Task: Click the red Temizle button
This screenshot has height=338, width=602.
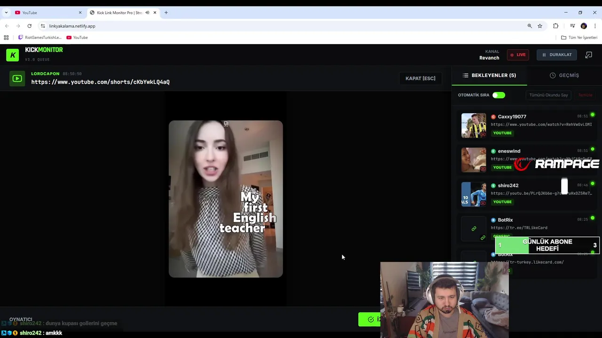Action: click(x=585, y=95)
